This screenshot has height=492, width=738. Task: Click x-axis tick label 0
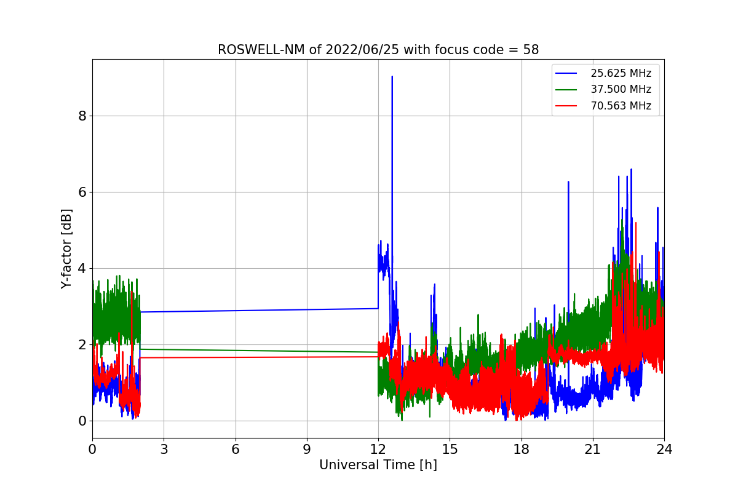[x=92, y=449]
